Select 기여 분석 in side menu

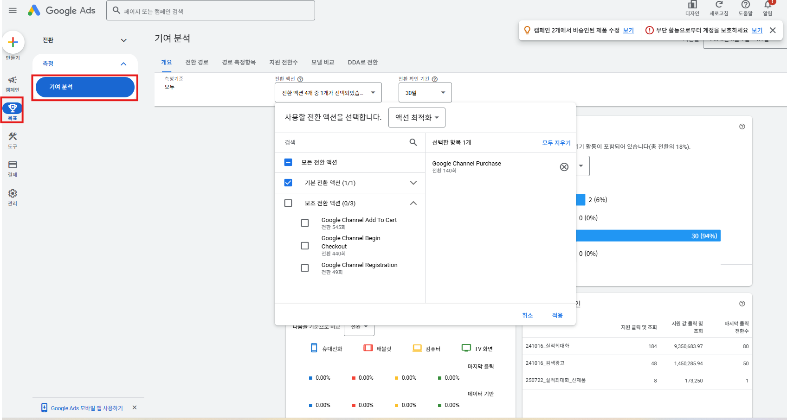click(x=85, y=87)
